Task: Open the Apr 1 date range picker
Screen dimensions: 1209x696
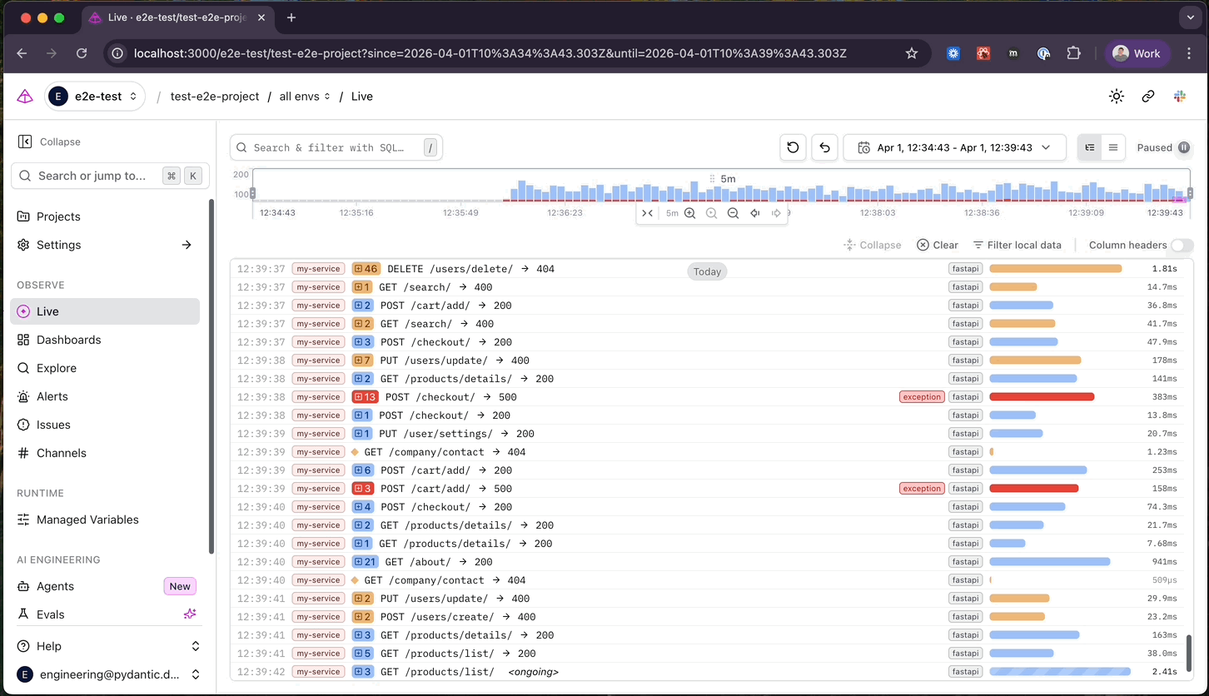Action: [x=953, y=147]
